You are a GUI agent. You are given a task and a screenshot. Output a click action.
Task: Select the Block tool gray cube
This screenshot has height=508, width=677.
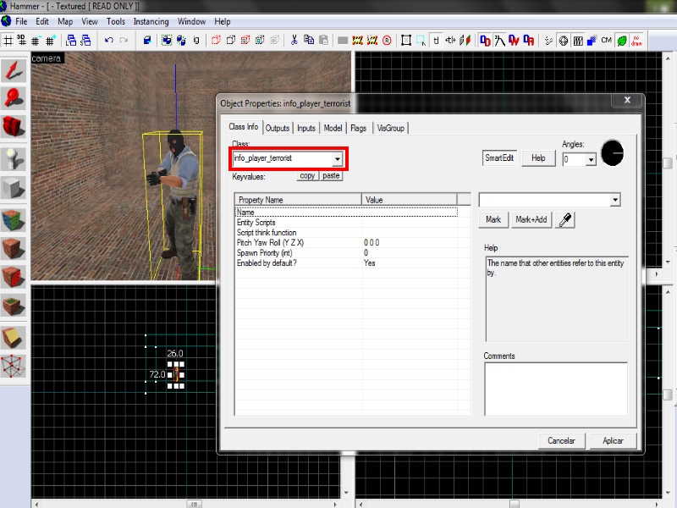tap(14, 187)
